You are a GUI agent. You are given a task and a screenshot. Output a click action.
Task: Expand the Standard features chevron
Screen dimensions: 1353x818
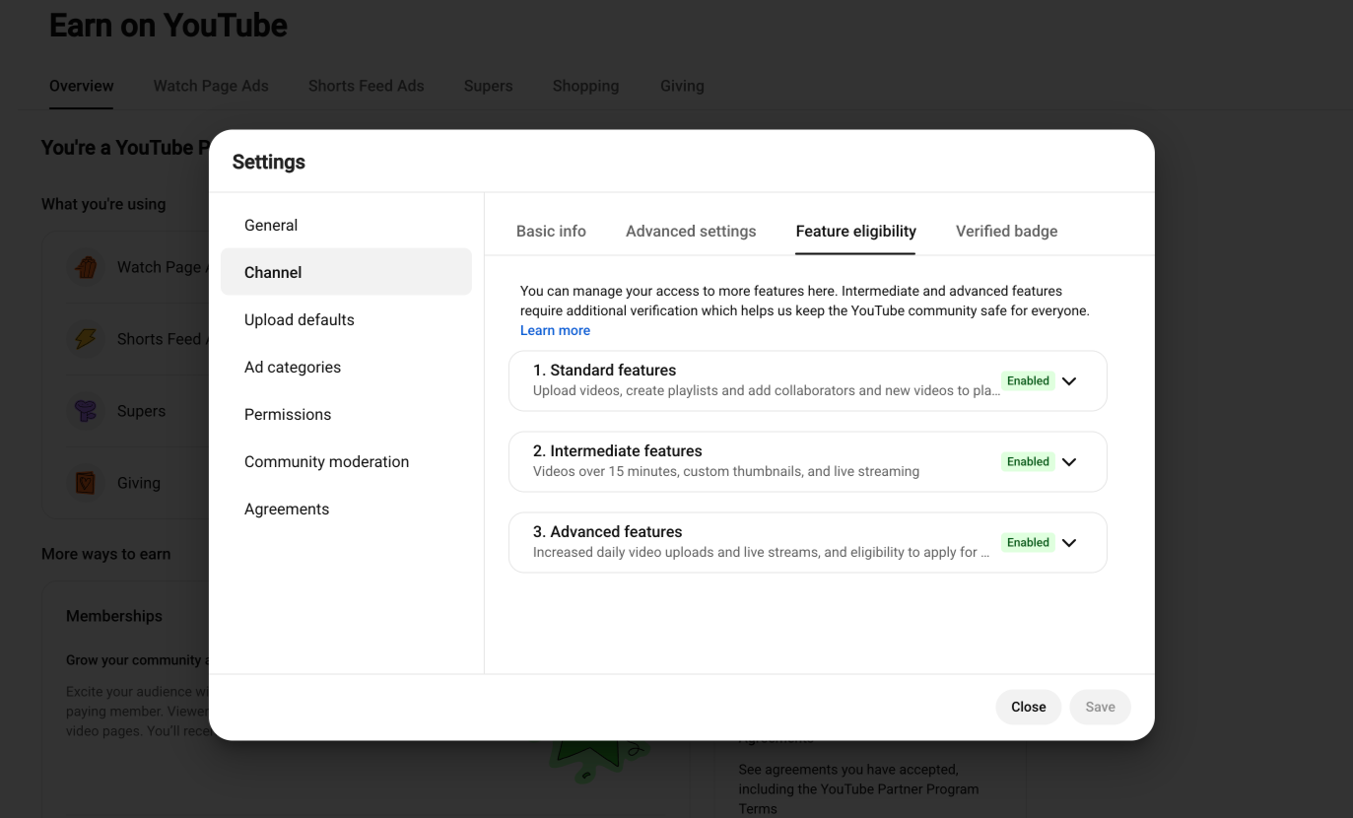tap(1069, 381)
